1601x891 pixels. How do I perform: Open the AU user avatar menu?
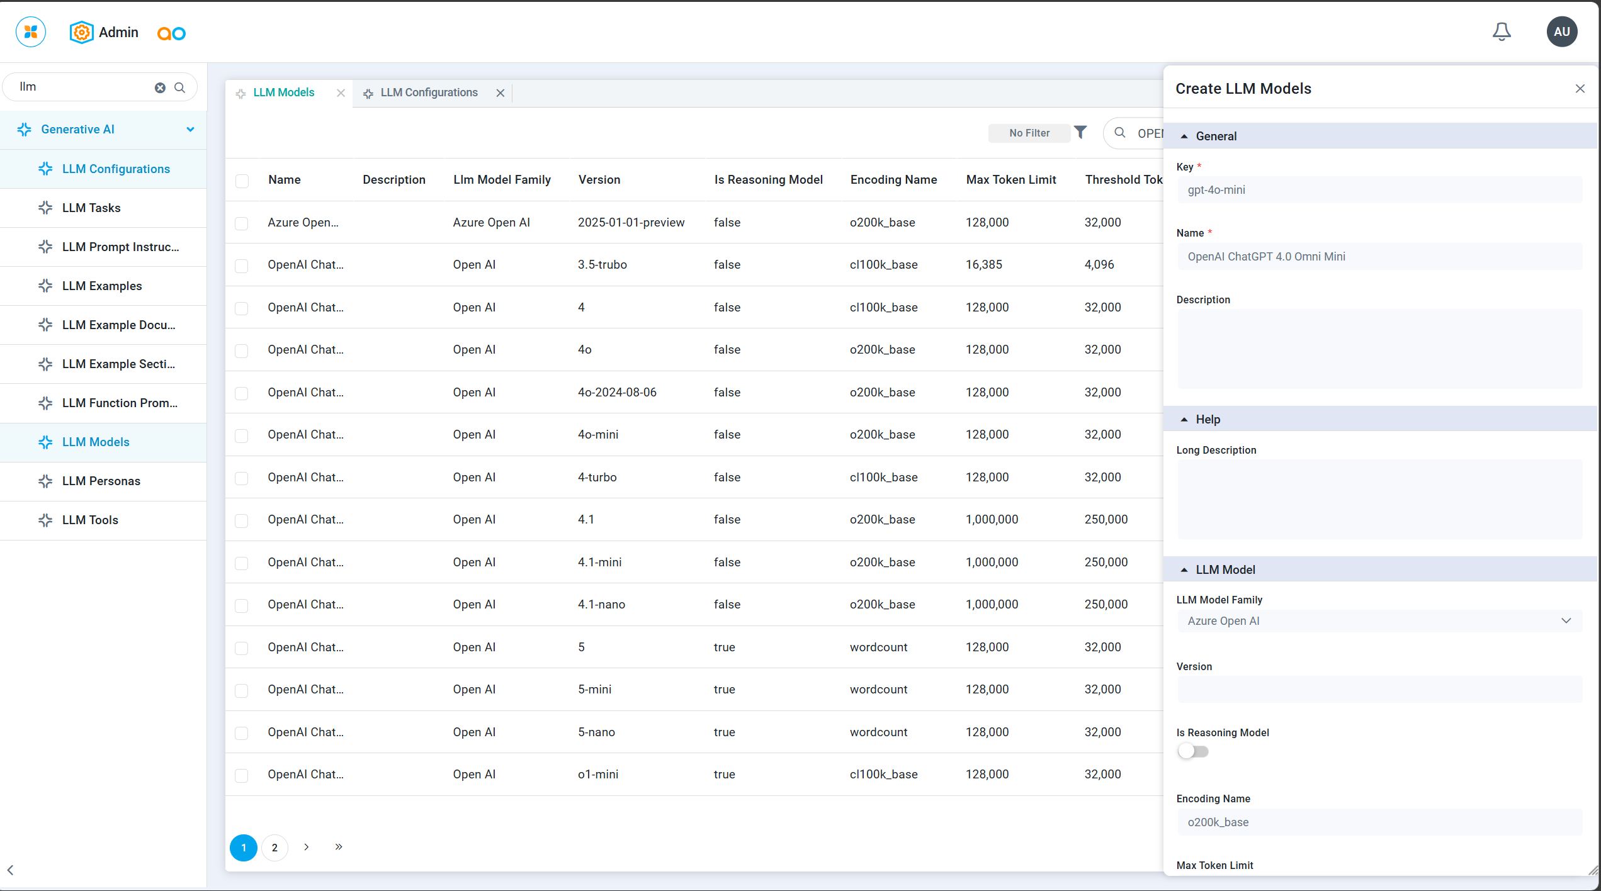1562,31
